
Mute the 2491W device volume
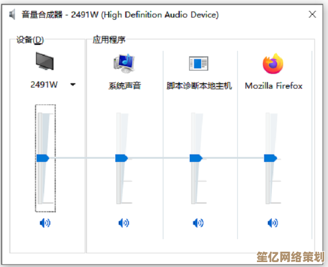(45, 223)
